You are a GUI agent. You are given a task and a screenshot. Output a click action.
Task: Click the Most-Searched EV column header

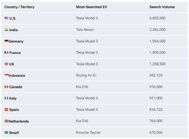[91, 7]
